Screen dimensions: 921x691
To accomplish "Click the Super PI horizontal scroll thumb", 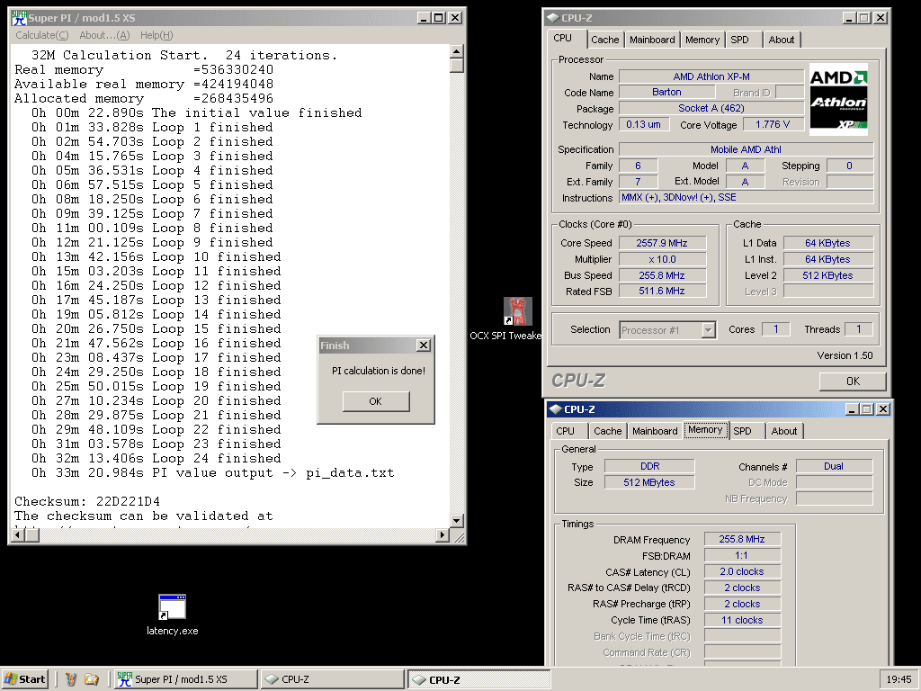I will point(31,534).
